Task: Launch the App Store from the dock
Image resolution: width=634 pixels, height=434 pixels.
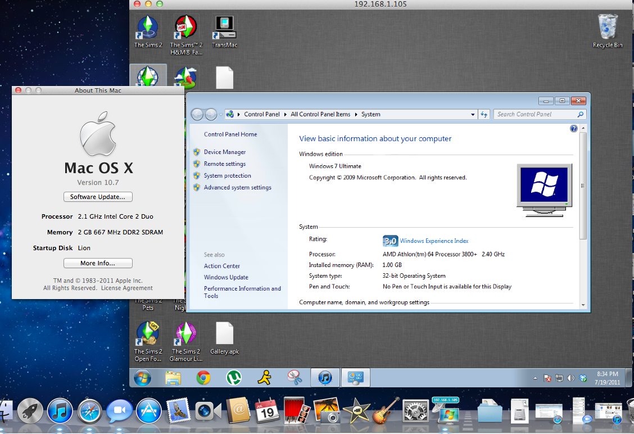Action: click(149, 411)
